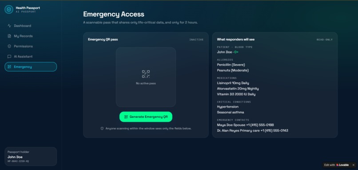The height and width of the screenshot is (170, 358).
Task: Click the Peanuts (Moderate) allergy entry
Action: pyautogui.click(x=233, y=70)
